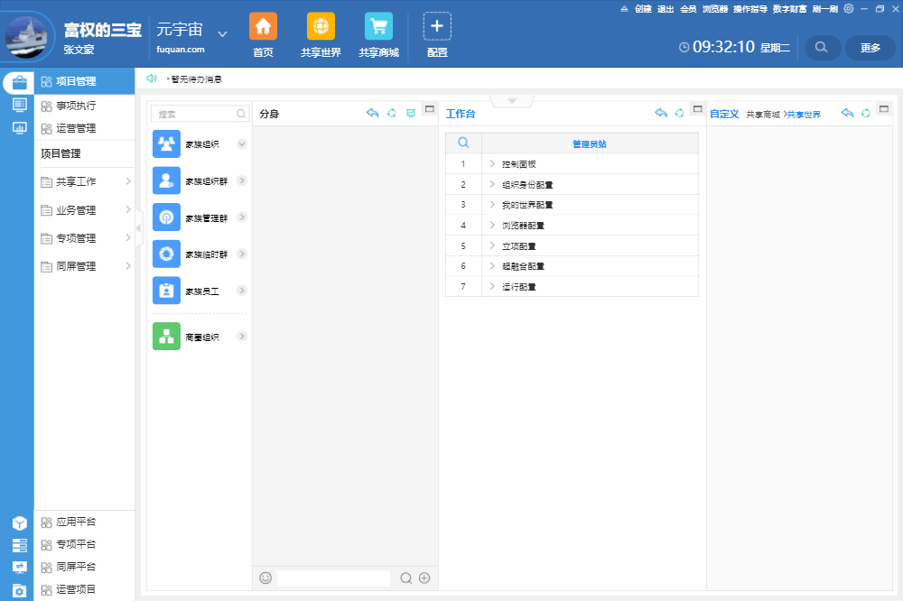Maximize the 分身 panel toggle
The image size is (903, 601).
click(x=430, y=109)
